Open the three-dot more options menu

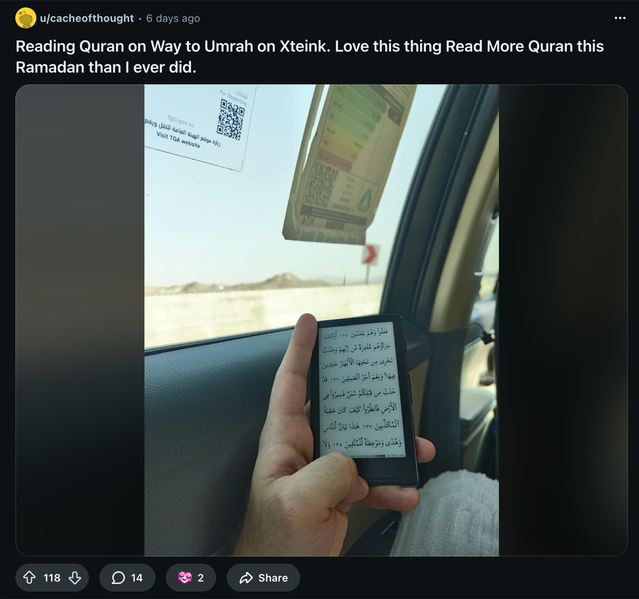coord(620,18)
